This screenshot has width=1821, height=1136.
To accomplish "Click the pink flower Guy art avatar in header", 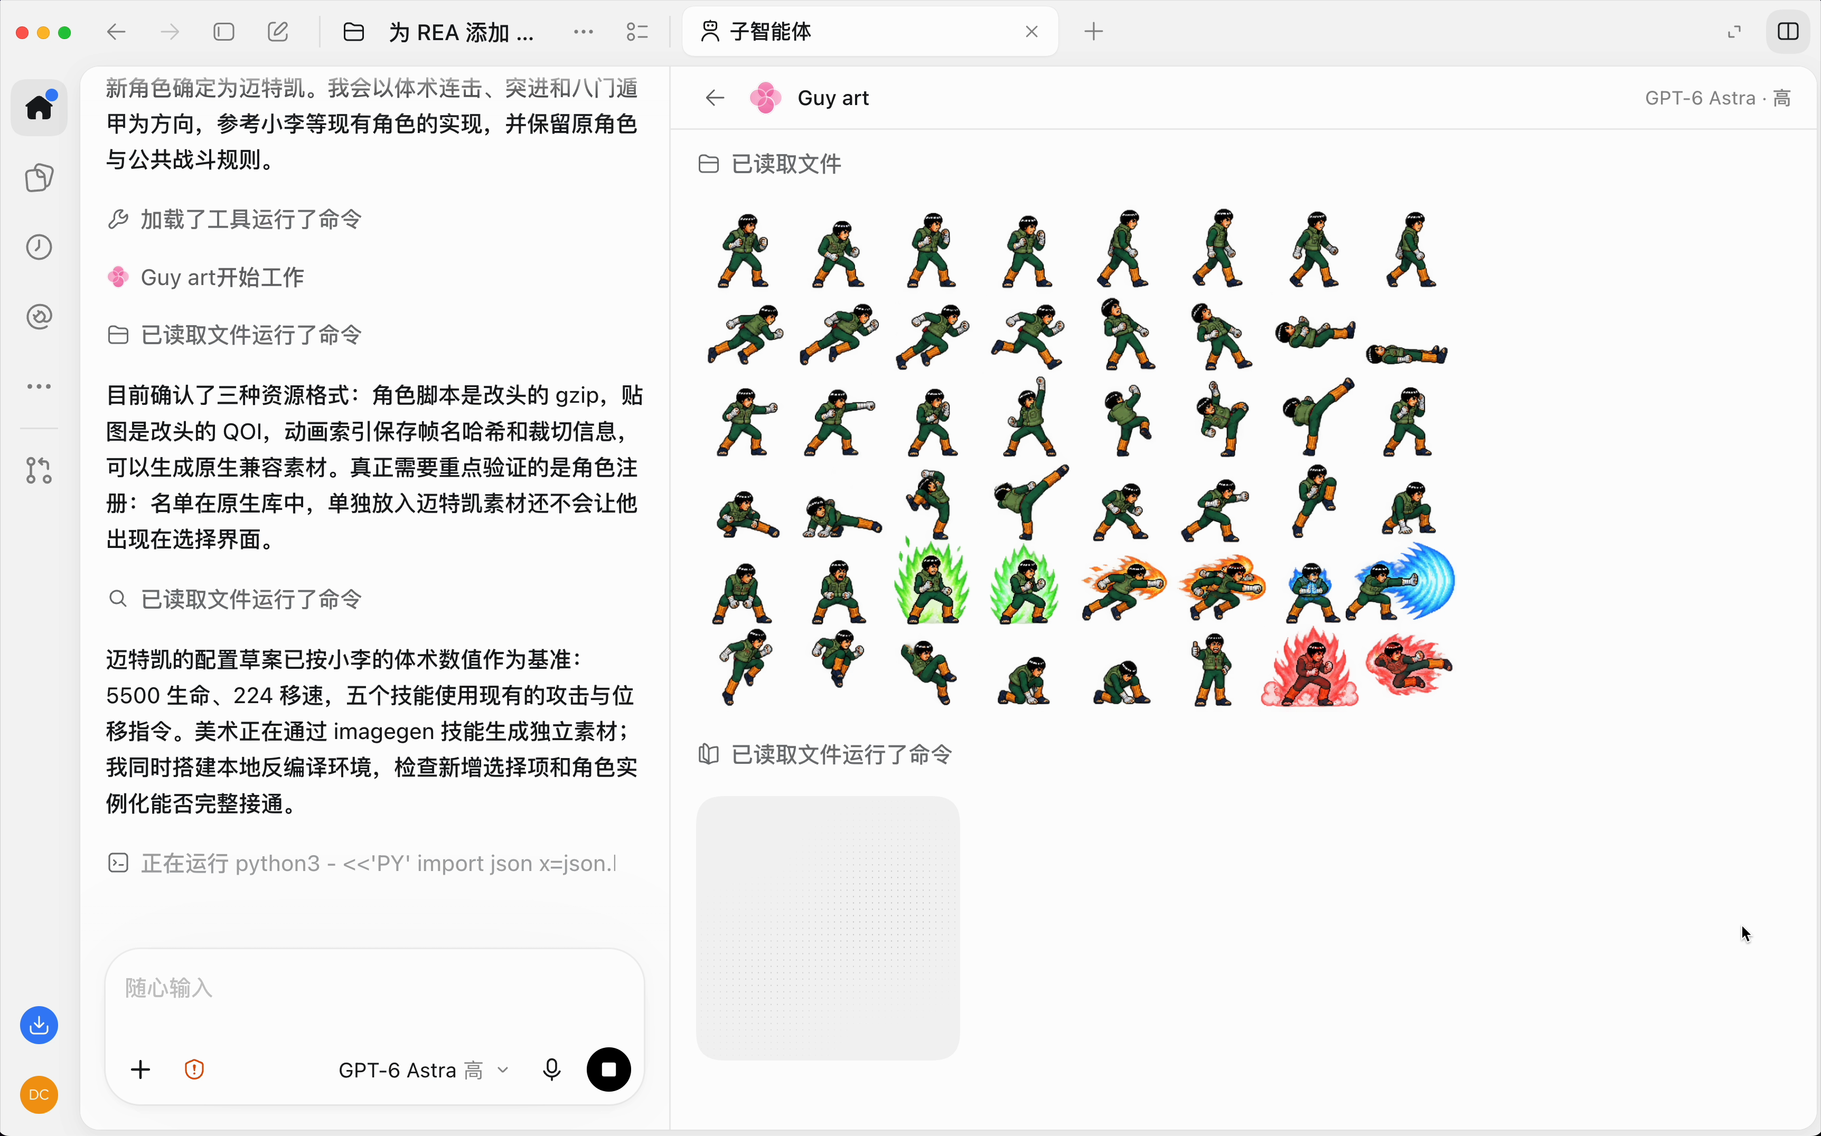I will click(766, 98).
